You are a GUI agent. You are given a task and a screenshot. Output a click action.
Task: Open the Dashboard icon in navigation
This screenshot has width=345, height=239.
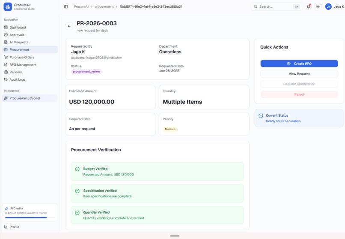coord(6,27)
